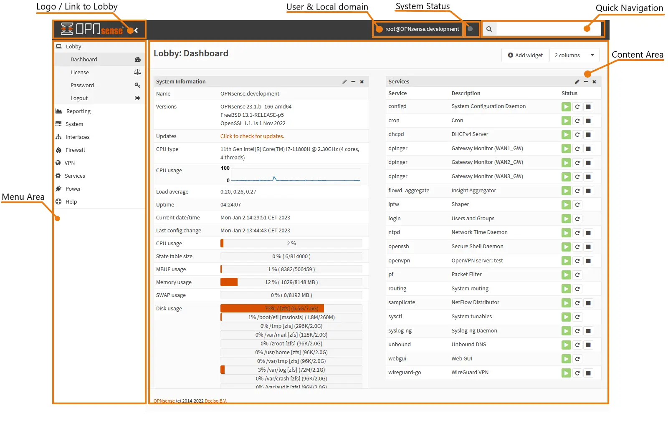The image size is (668, 433).
Task: Click the system status indicator dot
Action: pyautogui.click(x=470, y=29)
